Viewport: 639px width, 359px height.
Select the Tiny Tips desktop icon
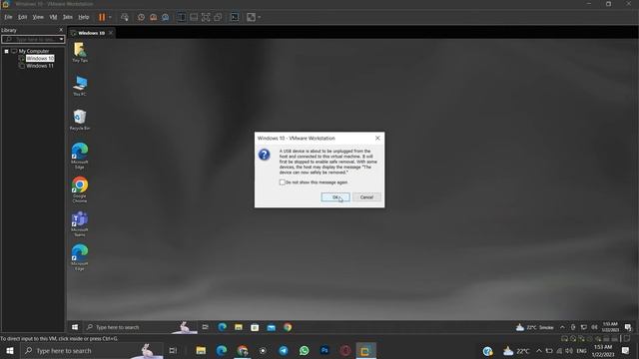[80, 53]
